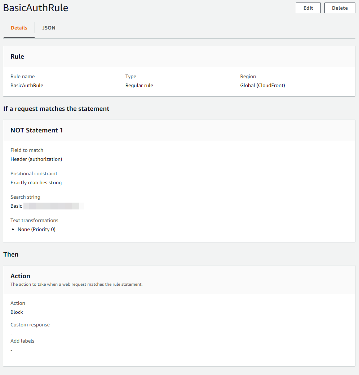Click the Then section heading
Viewport: 359px width, 375px height.
[x=11, y=254]
